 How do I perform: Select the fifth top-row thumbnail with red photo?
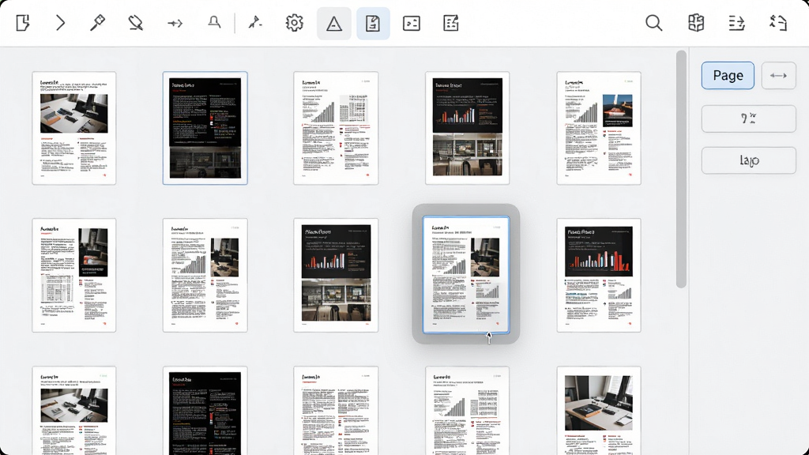click(599, 128)
